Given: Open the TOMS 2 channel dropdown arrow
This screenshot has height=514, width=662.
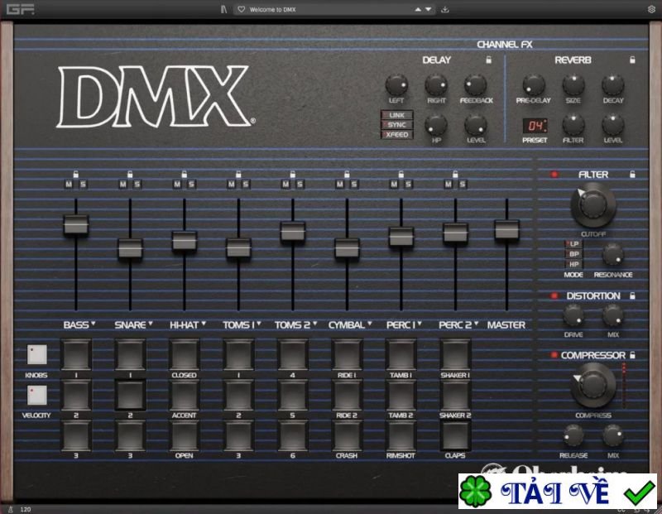Looking at the screenshot, I should click(314, 324).
